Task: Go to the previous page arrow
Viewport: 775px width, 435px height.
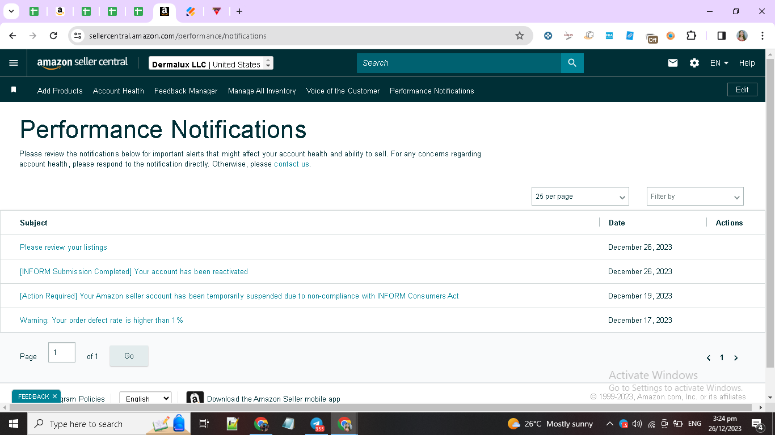Action: pyautogui.click(x=709, y=358)
